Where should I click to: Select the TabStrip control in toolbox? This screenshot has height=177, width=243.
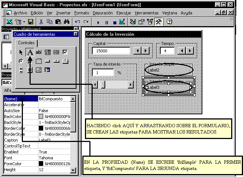point(56,61)
